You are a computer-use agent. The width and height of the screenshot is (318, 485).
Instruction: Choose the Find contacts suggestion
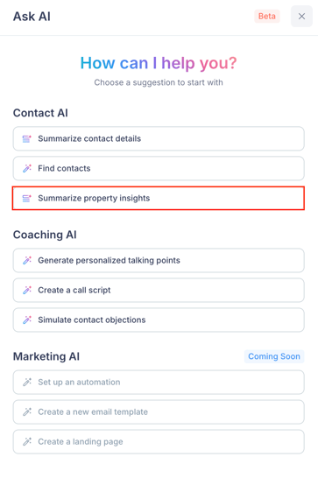point(159,168)
